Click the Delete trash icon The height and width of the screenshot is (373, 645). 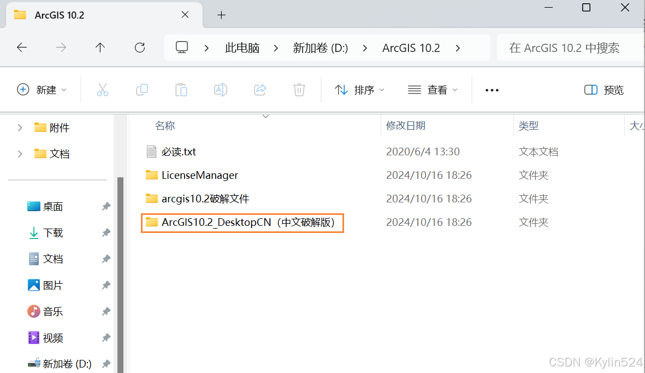[x=299, y=90]
